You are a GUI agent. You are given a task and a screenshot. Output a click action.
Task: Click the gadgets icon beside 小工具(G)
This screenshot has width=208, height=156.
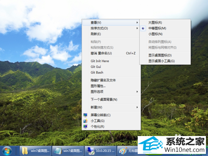85,121
